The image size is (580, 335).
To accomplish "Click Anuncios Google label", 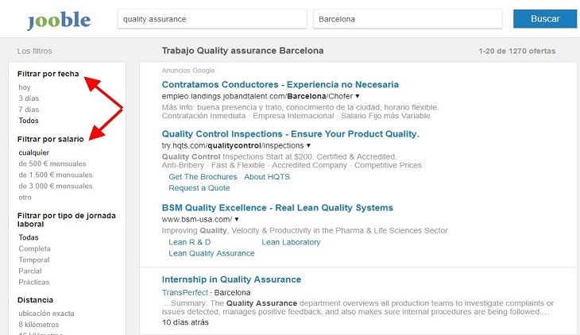I will 188,70.
